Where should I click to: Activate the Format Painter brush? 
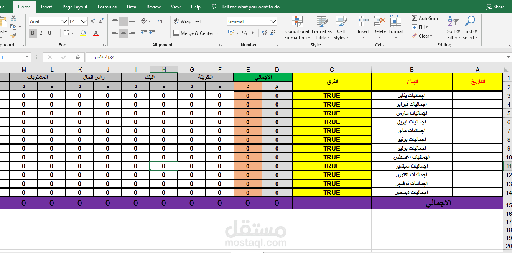[x=13, y=35]
